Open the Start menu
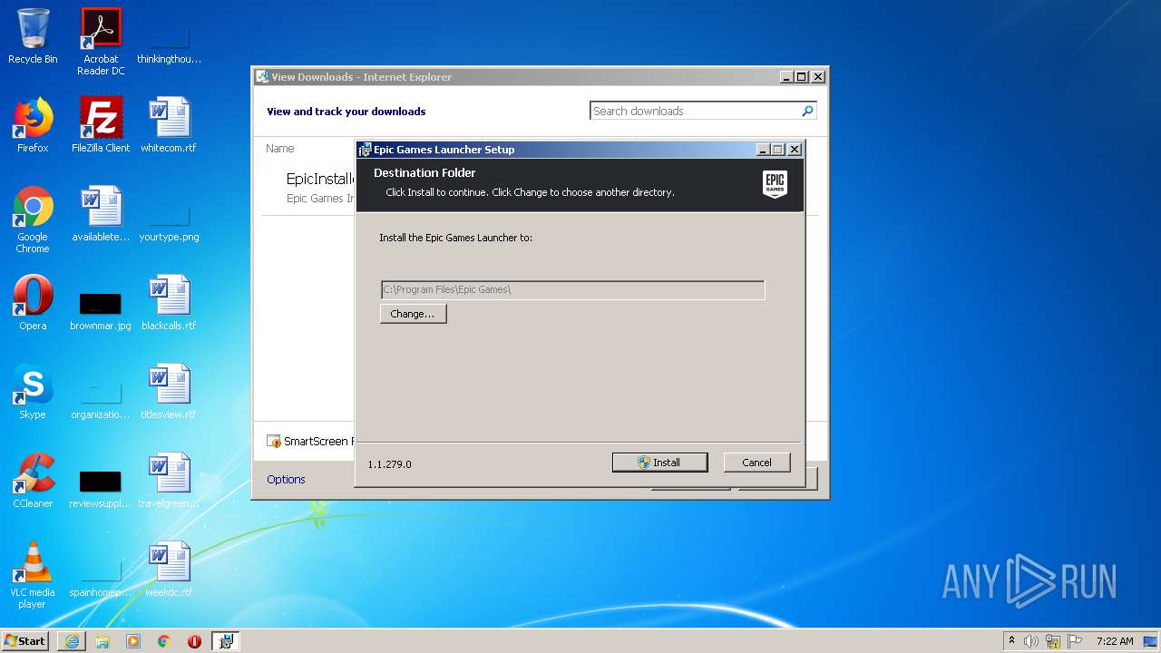The width and height of the screenshot is (1161, 653). (24, 640)
